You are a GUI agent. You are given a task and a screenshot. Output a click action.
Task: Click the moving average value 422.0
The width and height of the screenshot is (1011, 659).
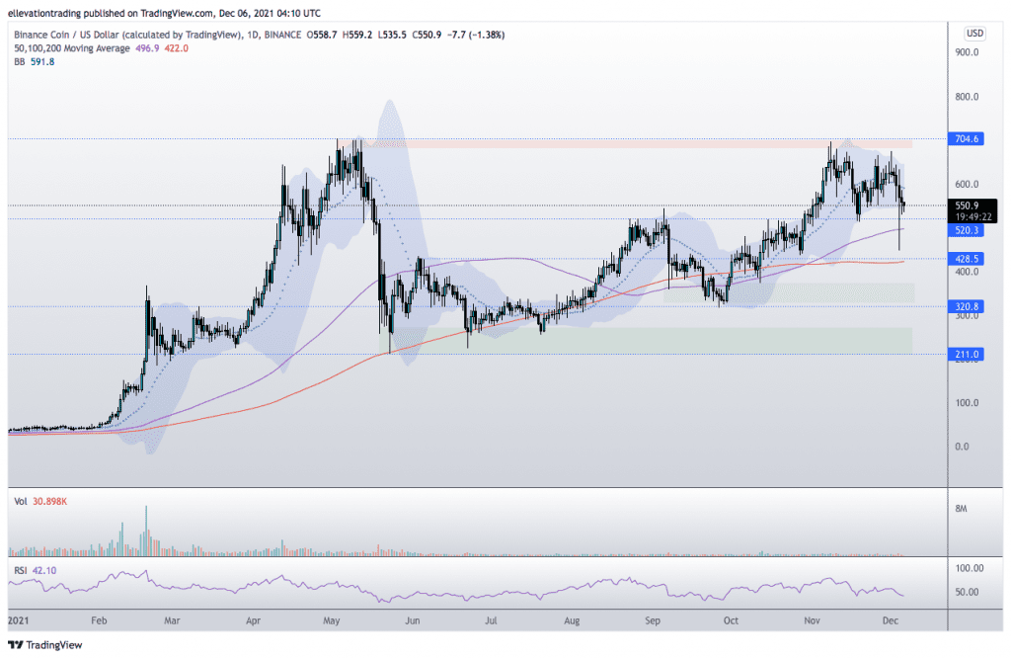click(176, 48)
